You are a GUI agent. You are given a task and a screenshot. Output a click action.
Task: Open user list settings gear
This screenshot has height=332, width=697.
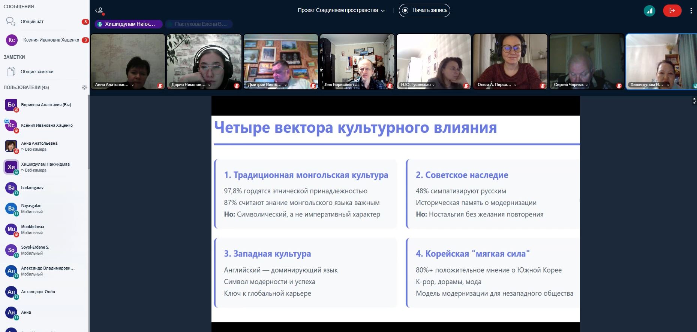84,87
